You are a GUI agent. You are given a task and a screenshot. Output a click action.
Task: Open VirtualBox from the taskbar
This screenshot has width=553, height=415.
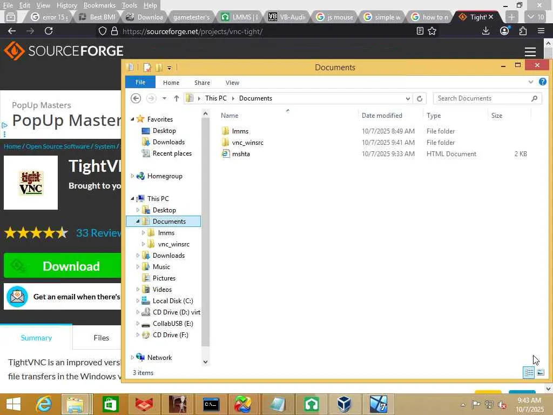(x=344, y=404)
